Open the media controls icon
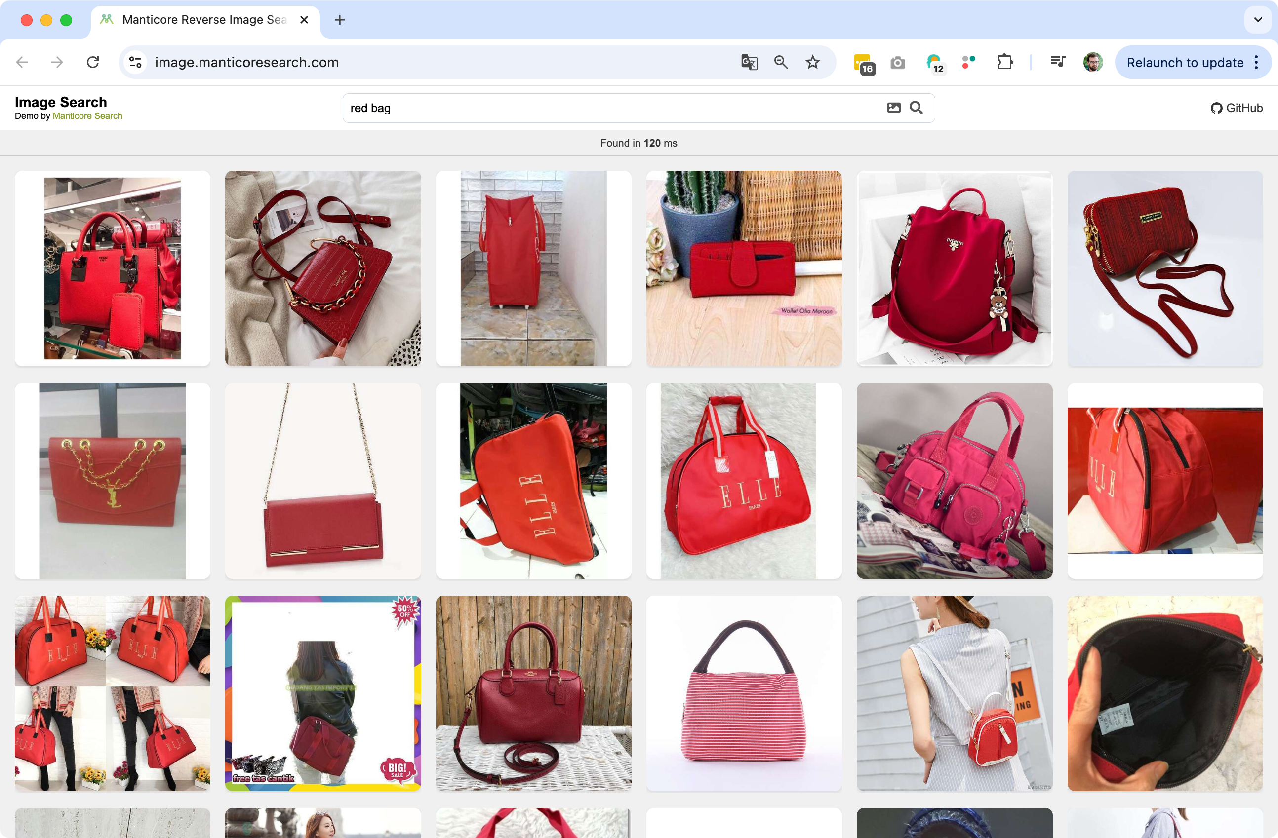The image size is (1278, 838). (1057, 62)
